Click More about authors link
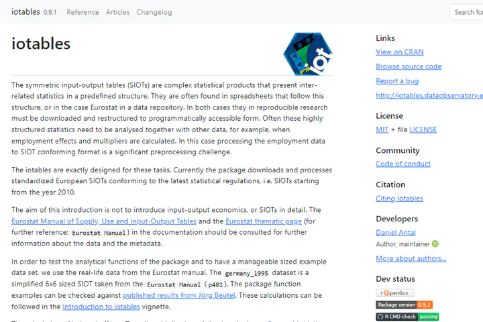 [411, 258]
